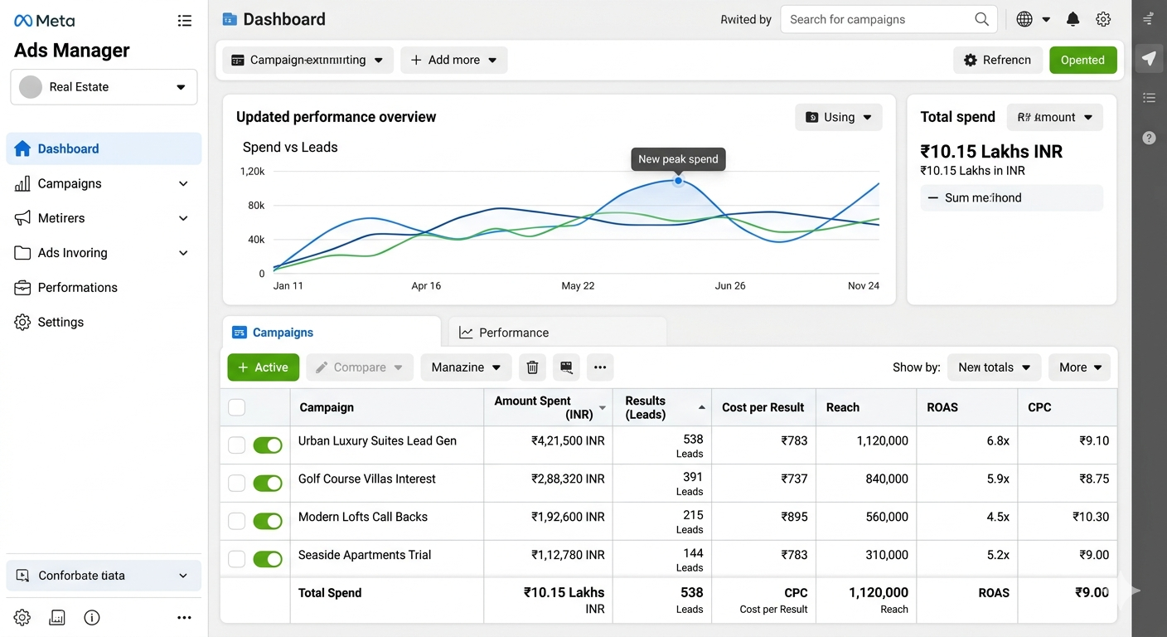Open the list icon in the dark right rail
The image size is (1167, 637).
pos(1149,98)
